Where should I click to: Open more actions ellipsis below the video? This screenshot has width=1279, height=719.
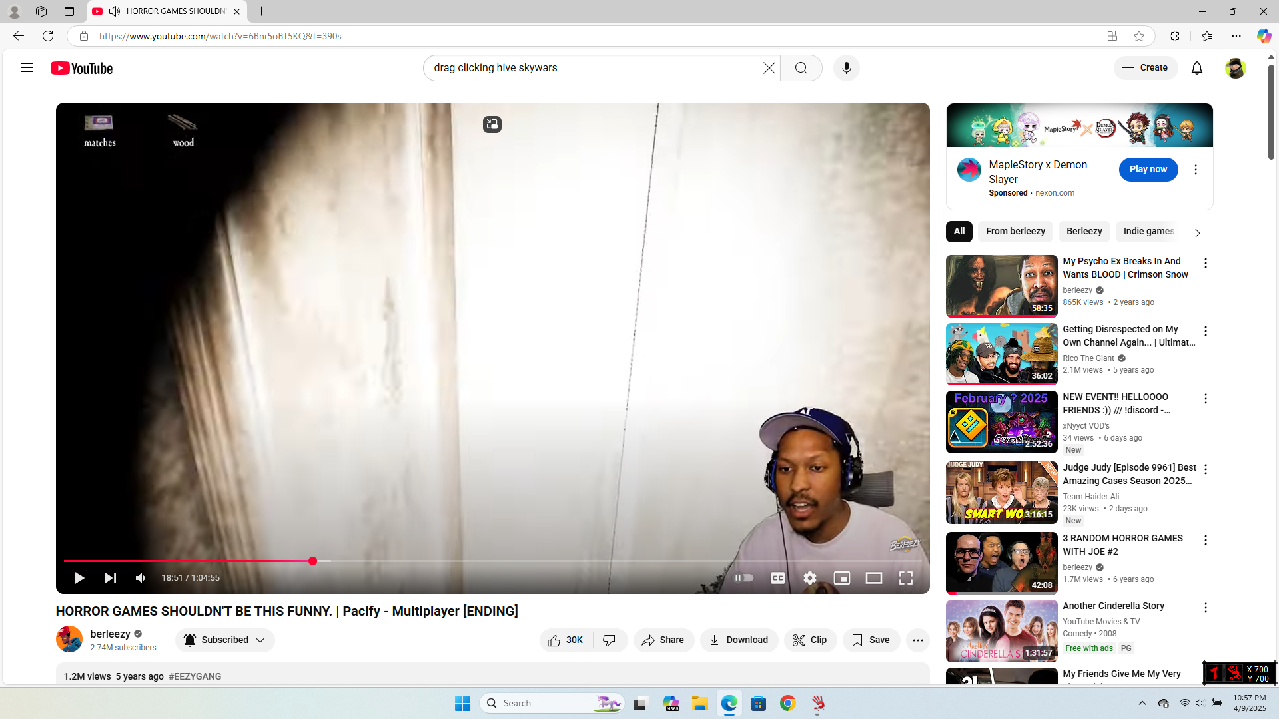917,640
